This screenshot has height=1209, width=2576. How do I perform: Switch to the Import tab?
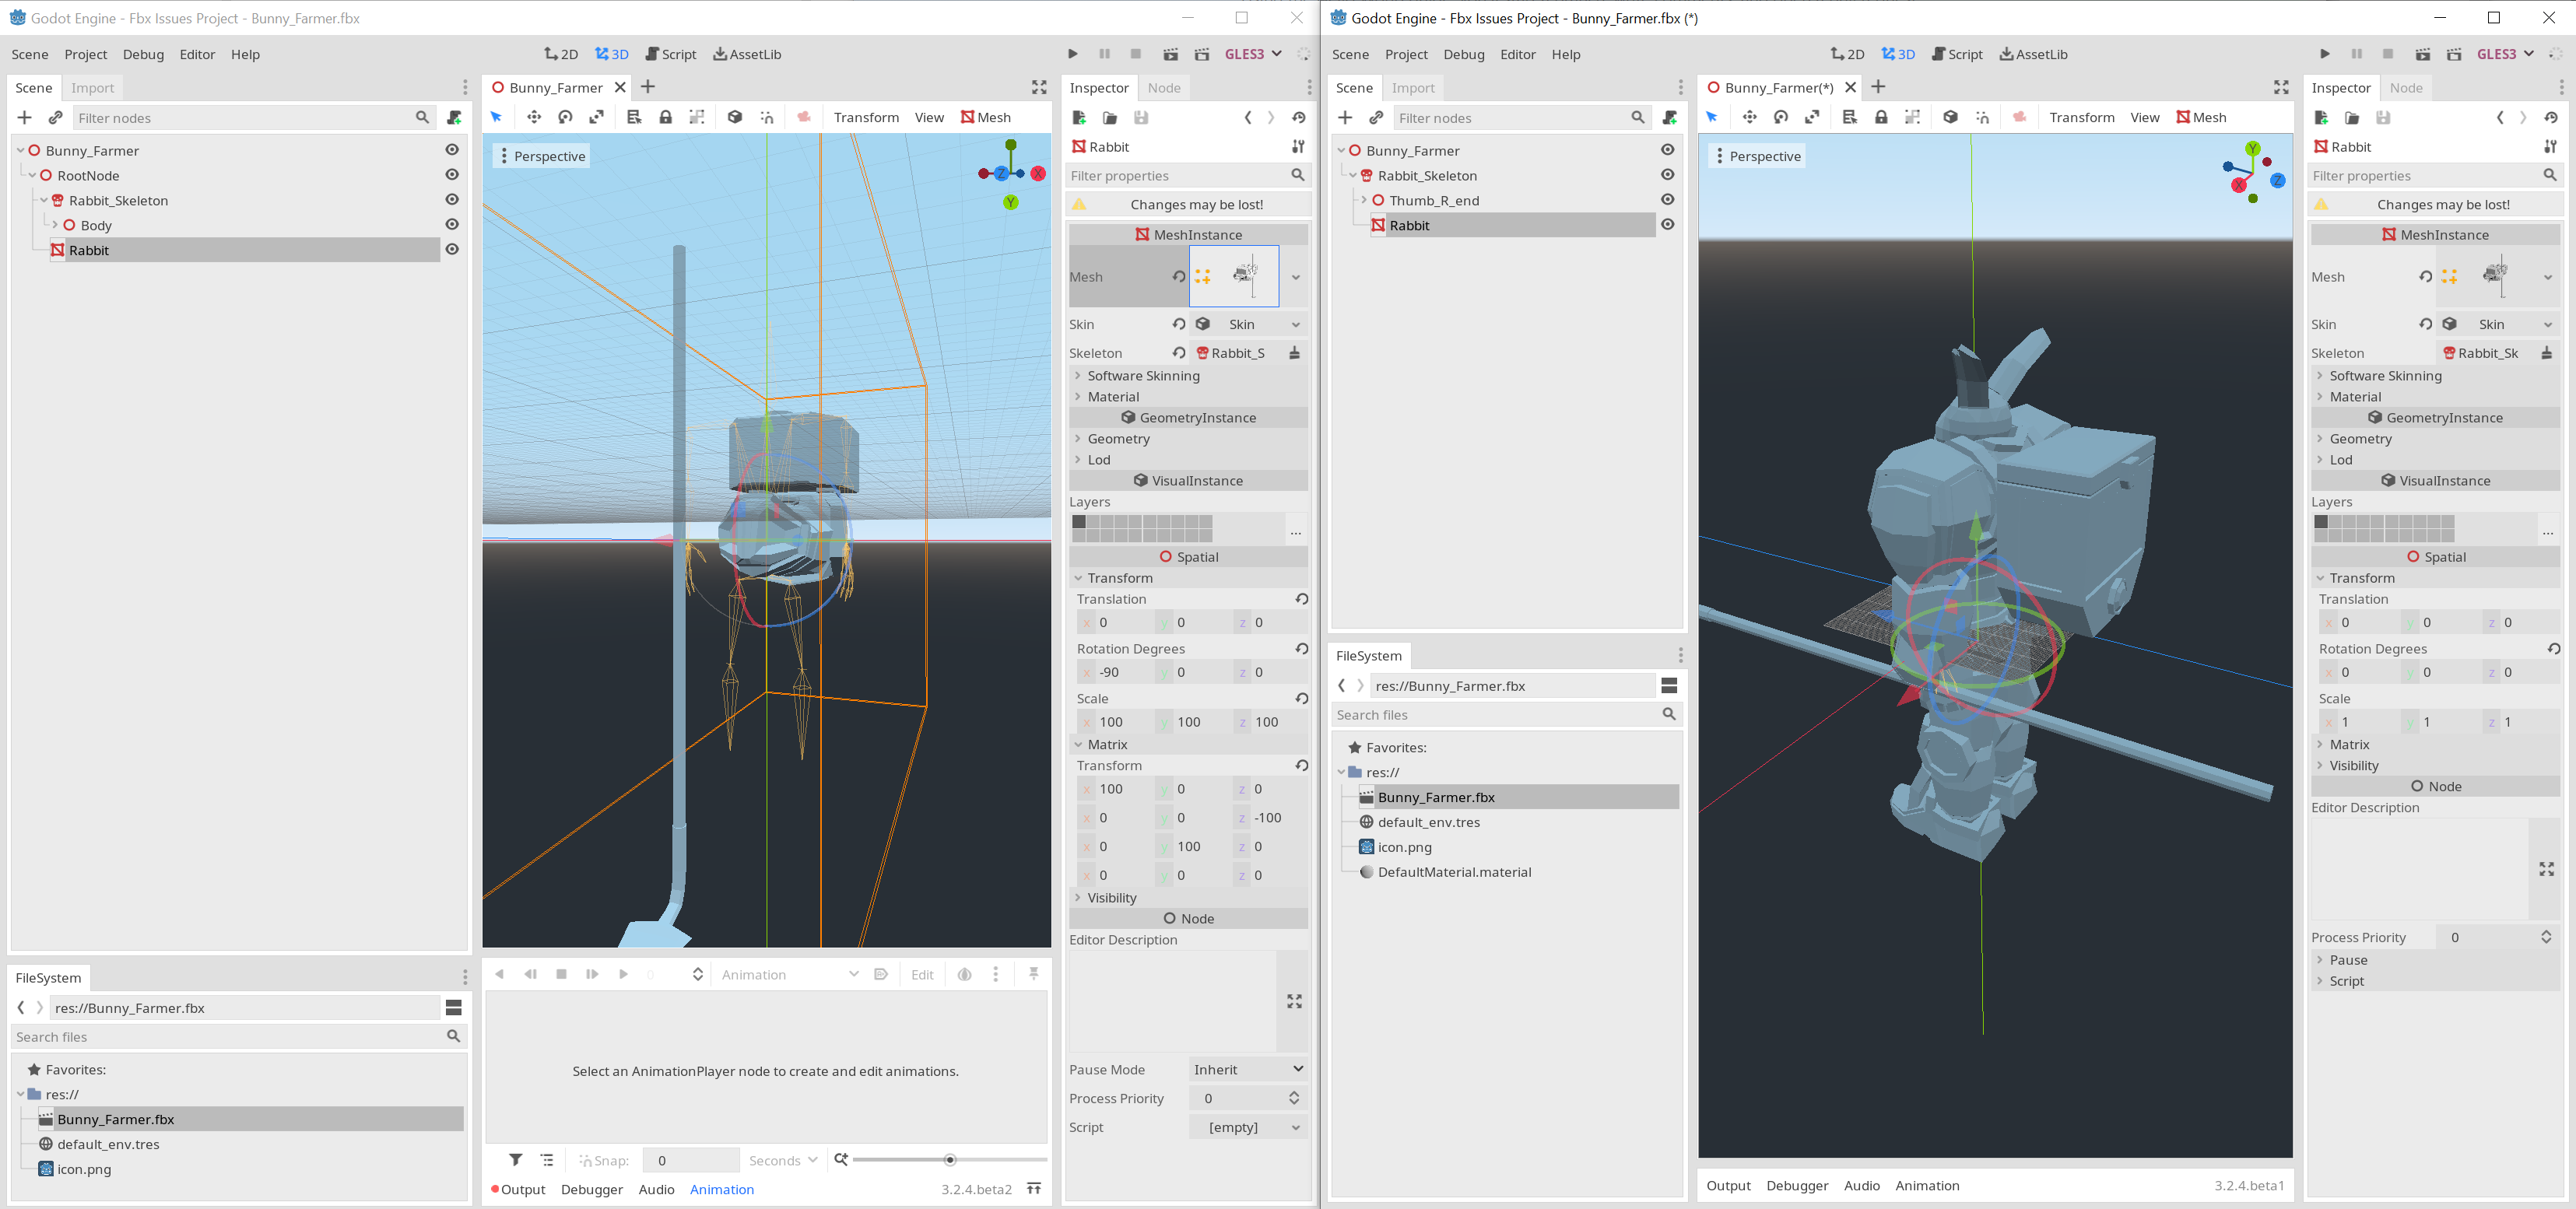pos(92,88)
